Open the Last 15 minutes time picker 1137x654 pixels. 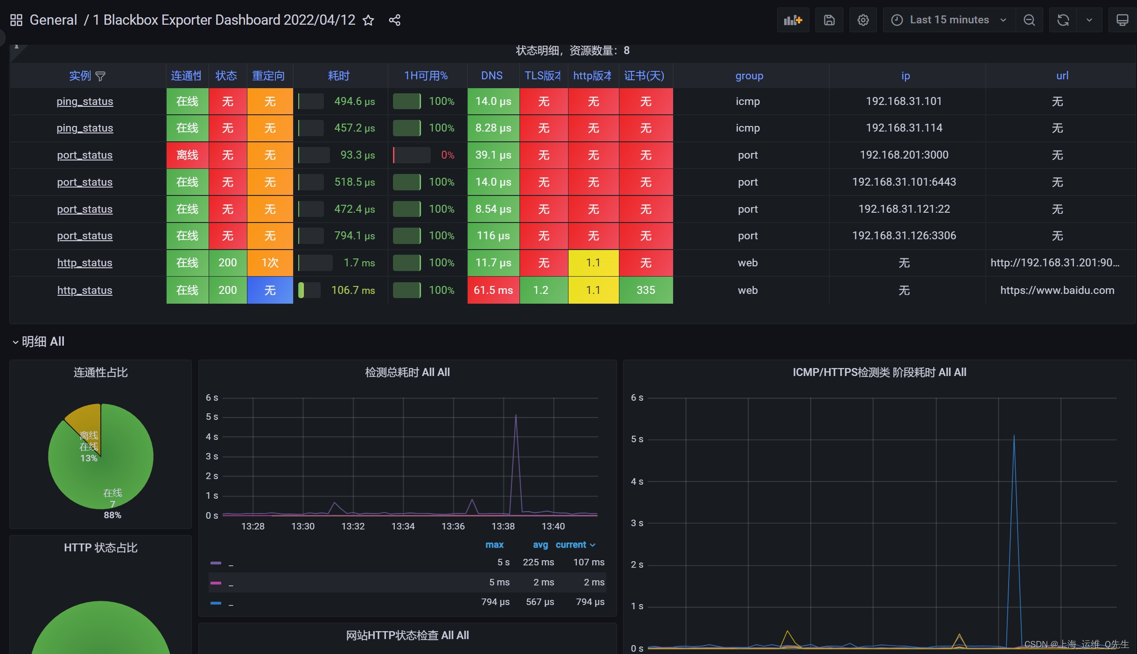coord(949,20)
